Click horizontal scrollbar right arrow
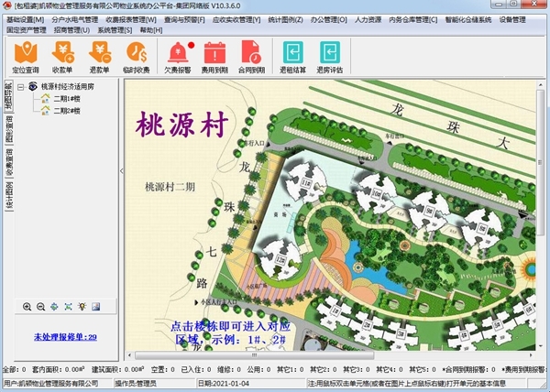This screenshot has height=392, width=550. click(531, 355)
